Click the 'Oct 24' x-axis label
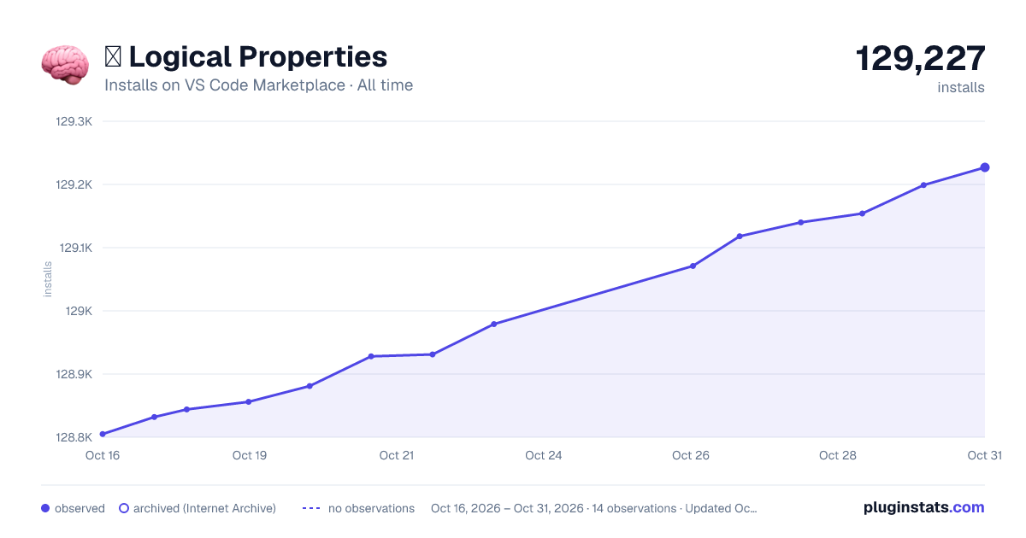 (544, 455)
